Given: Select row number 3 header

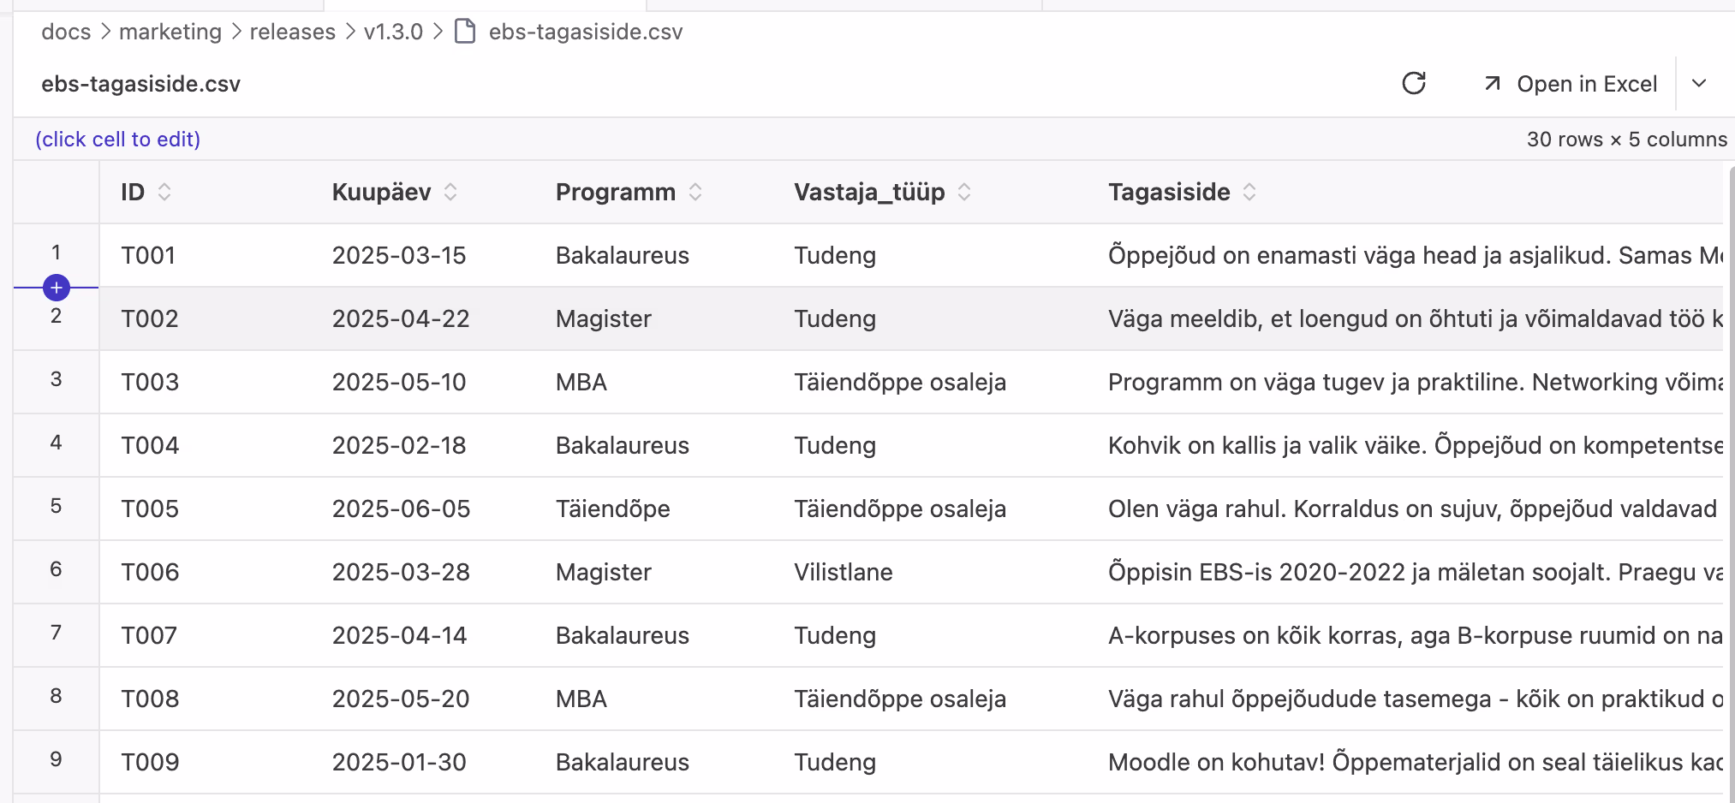Looking at the screenshot, I should (x=56, y=379).
